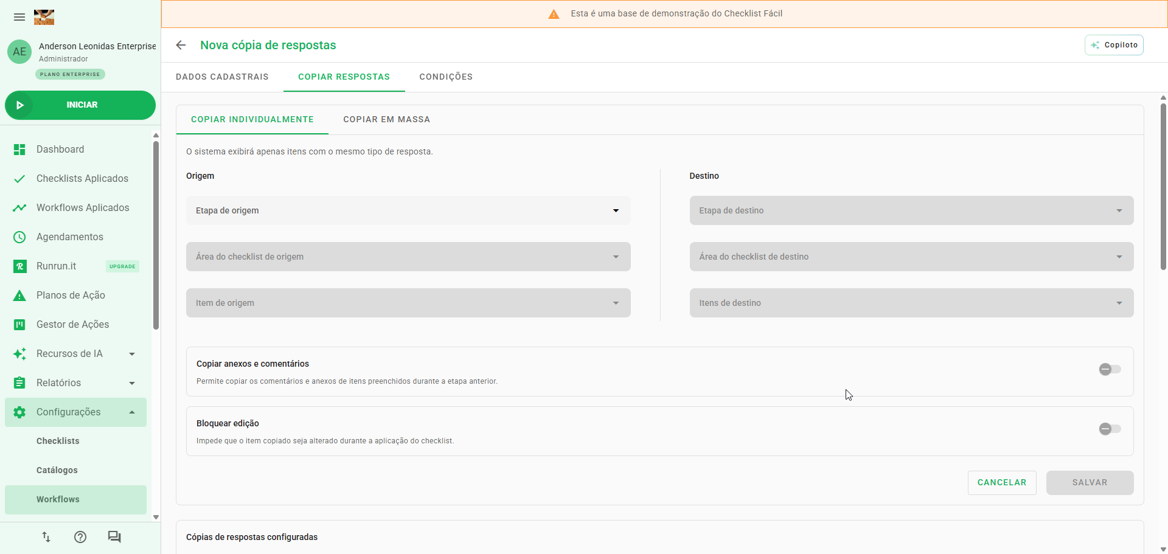This screenshot has width=1168, height=554.
Task: Select Copiar Individualmente tab
Action: 252,119
